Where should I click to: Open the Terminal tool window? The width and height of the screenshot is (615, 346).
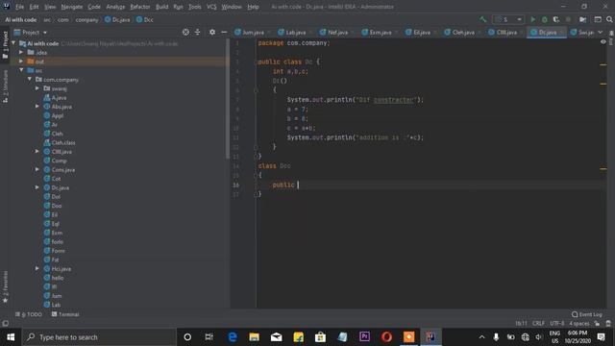pyautogui.click(x=65, y=314)
